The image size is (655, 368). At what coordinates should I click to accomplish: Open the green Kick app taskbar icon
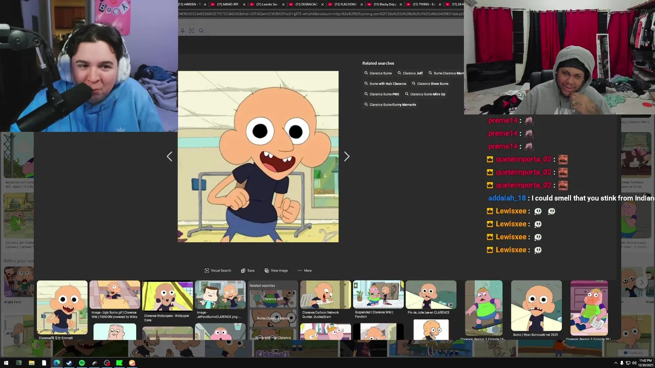pyautogui.click(x=119, y=363)
